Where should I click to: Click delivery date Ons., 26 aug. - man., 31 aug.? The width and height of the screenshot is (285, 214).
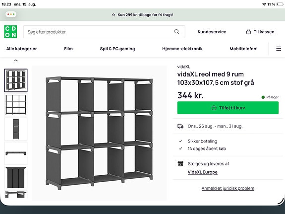(215, 126)
